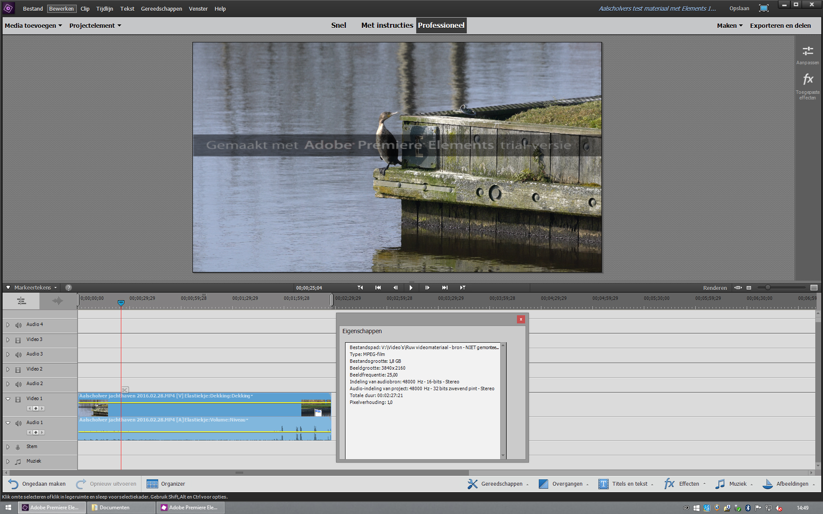Expand the Video 2 track
Viewport: 823px width, 514px height.
(8, 370)
